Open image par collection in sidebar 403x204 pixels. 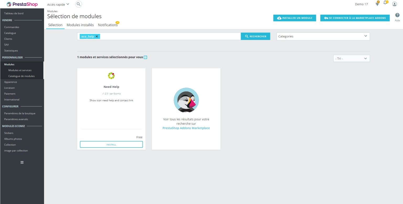coord(16,151)
